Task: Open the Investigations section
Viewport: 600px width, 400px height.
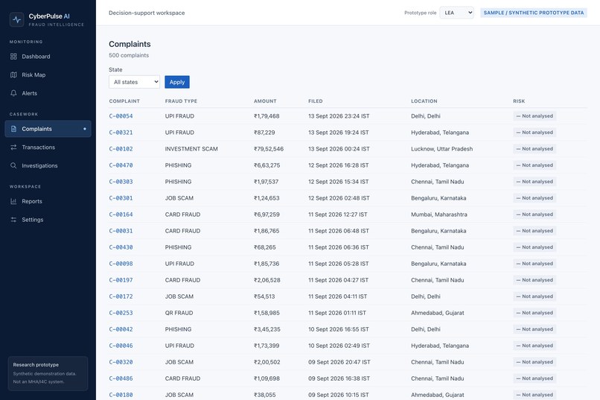Action: pyautogui.click(x=48, y=166)
